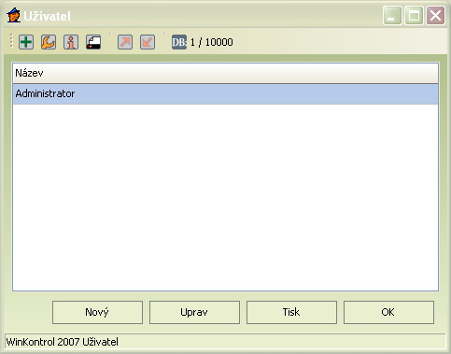Click the 1 / 10000 record counter
The width and height of the screenshot is (451, 354).
[212, 42]
